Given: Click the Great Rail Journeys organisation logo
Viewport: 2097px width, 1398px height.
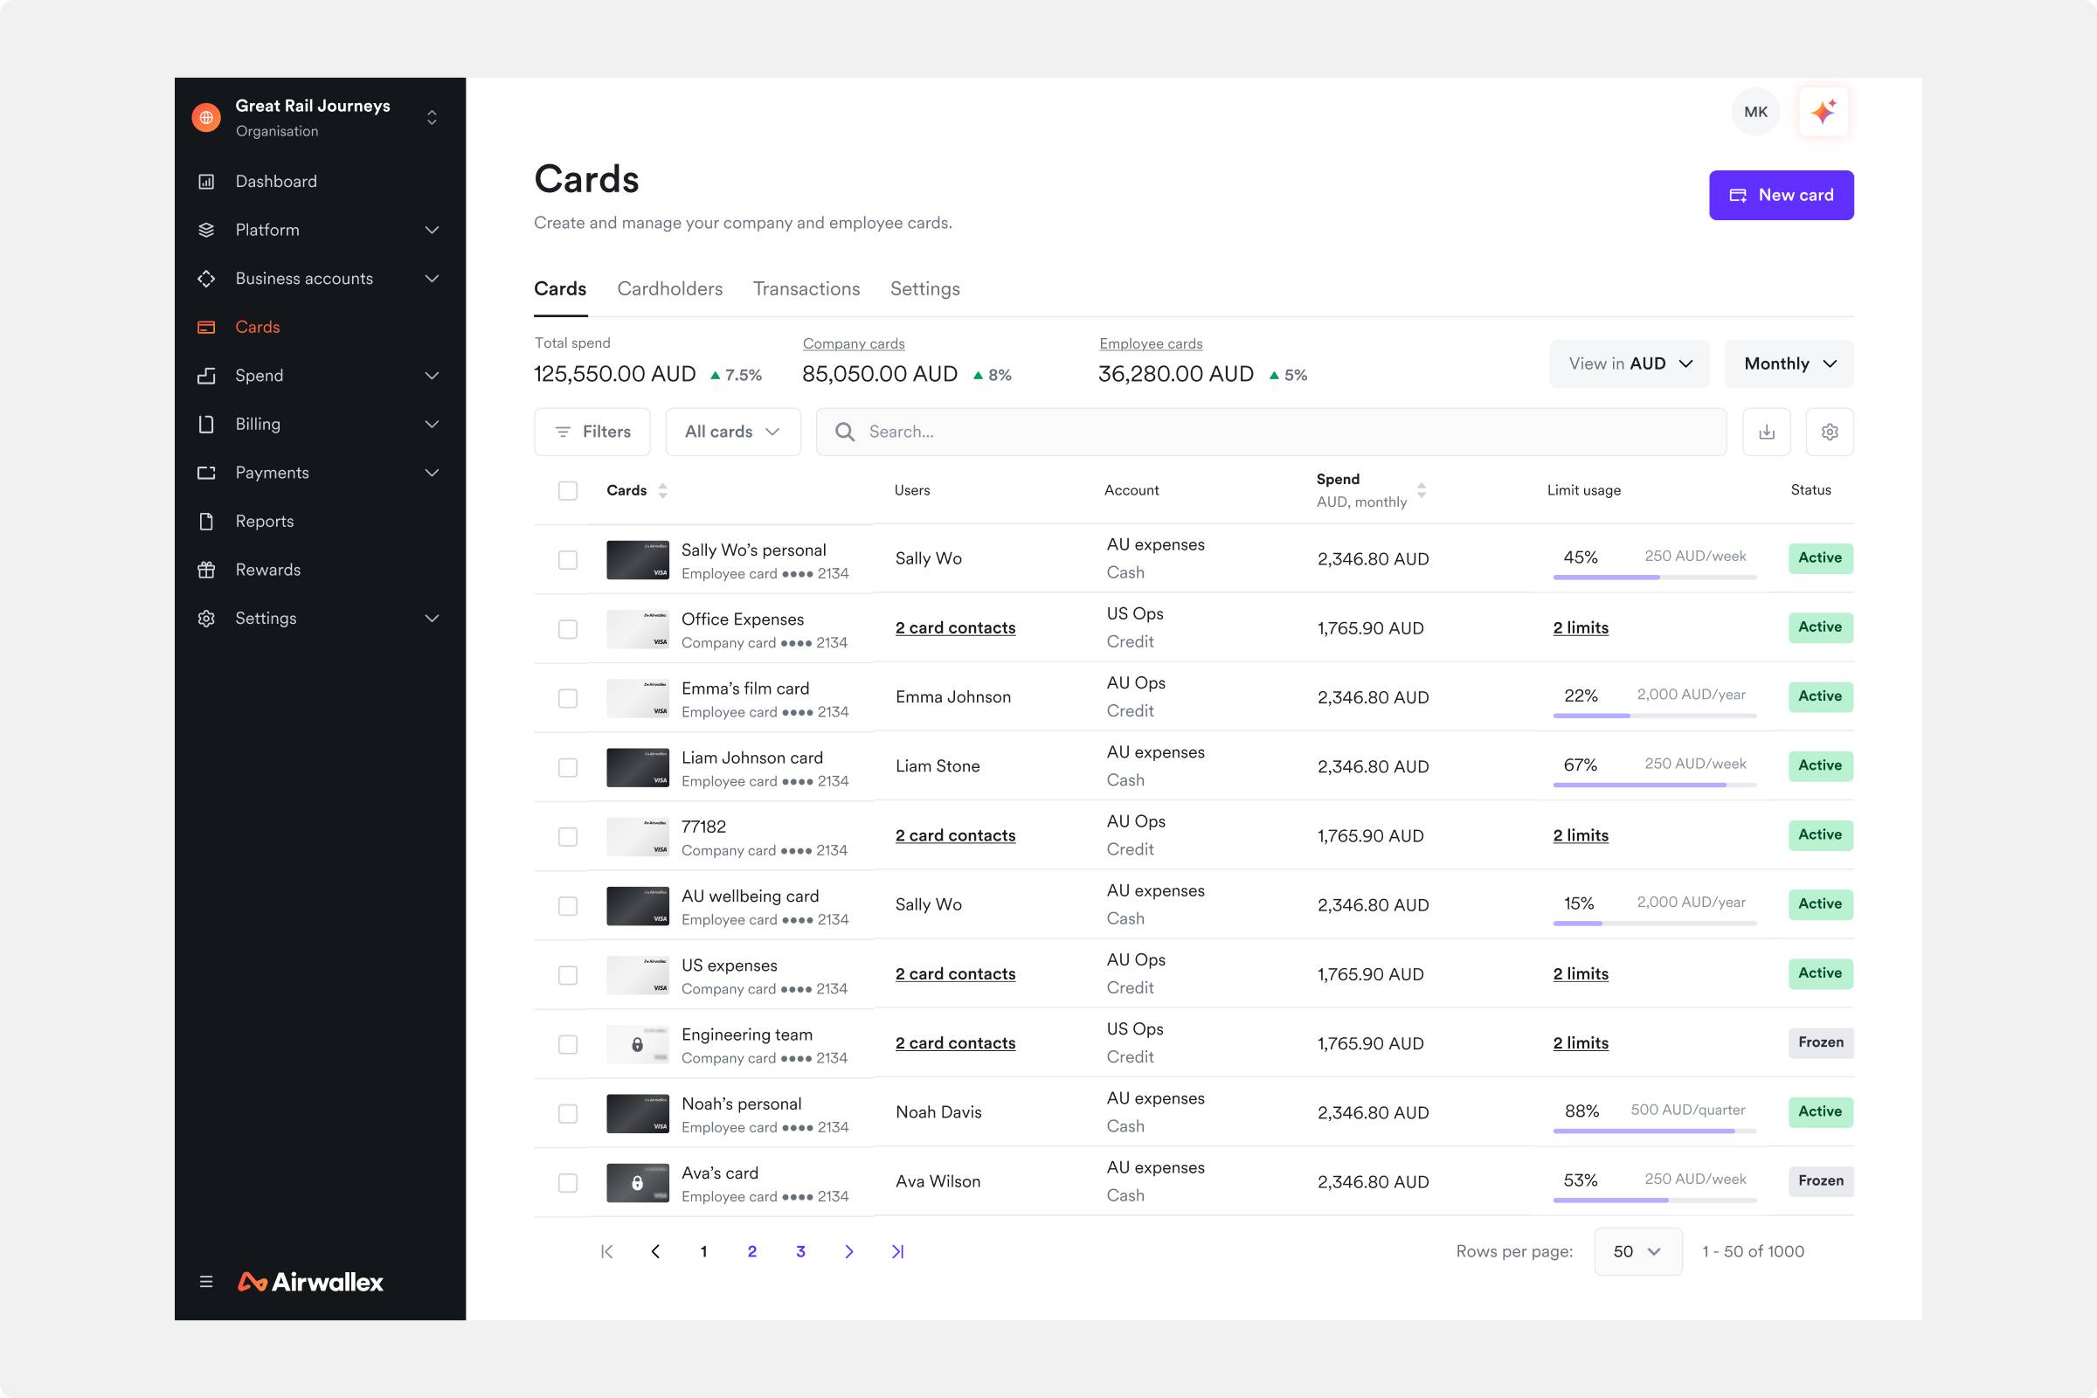Looking at the screenshot, I should (206, 118).
